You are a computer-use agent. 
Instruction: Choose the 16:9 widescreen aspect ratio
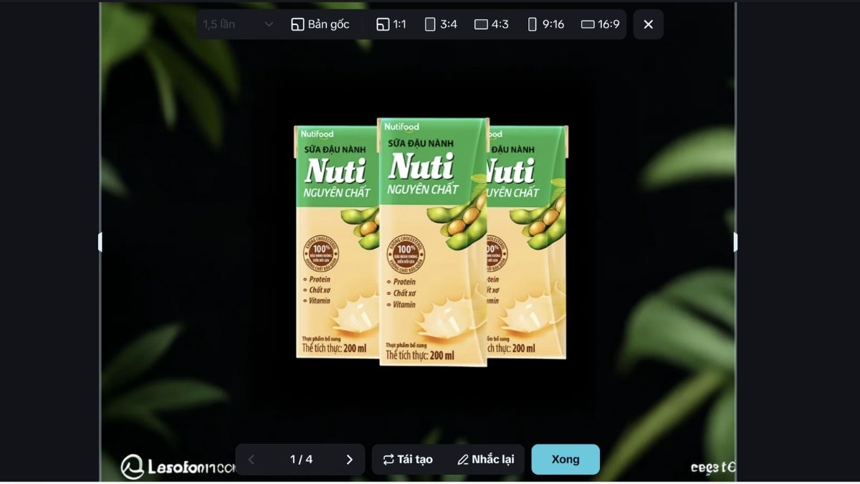pos(601,24)
